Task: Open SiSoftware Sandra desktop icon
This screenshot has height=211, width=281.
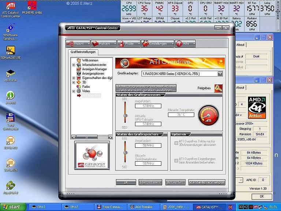Action: pos(11,32)
